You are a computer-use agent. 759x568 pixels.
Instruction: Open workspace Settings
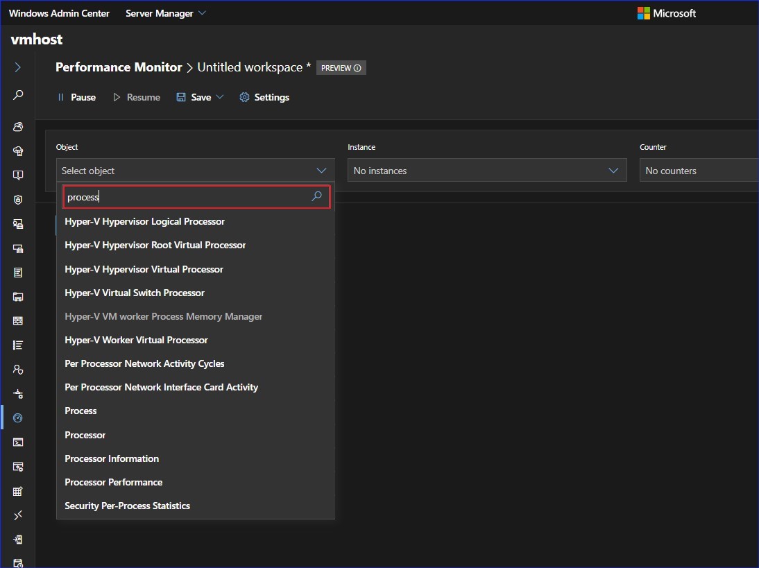point(264,97)
